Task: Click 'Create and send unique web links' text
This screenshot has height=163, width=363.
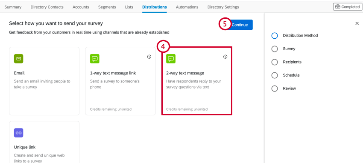Action: point(39,158)
